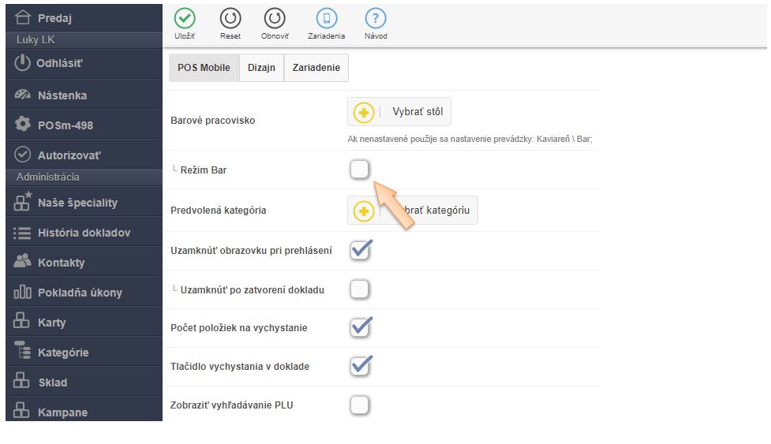Open the Návod help icon
771x444 pixels.
click(376, 18)
